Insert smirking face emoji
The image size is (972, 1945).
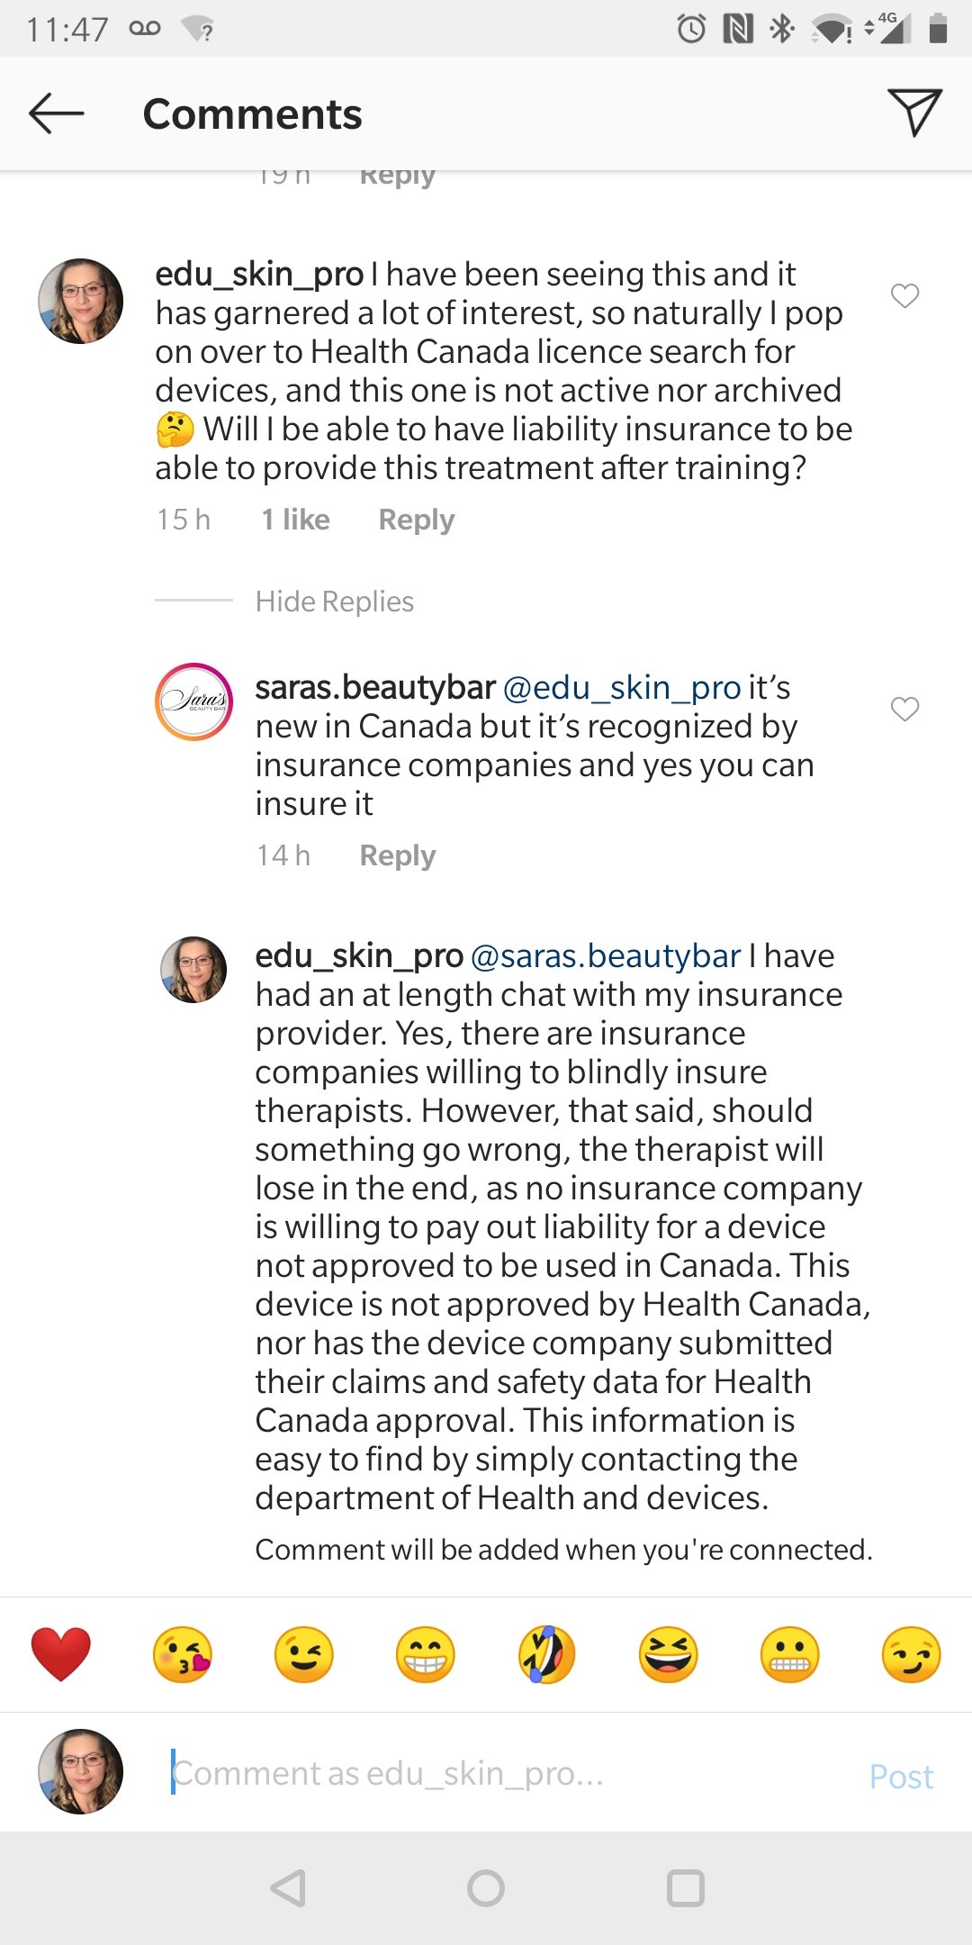pyautogui.click(x=911, y=1654)
